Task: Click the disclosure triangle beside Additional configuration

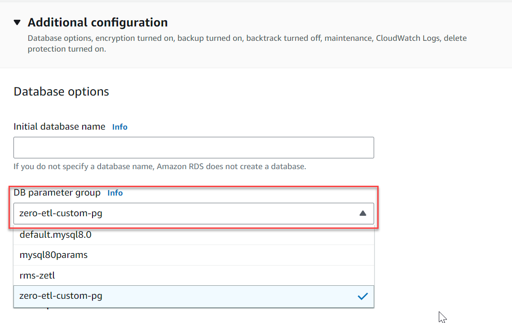Action: click(17, 22)
